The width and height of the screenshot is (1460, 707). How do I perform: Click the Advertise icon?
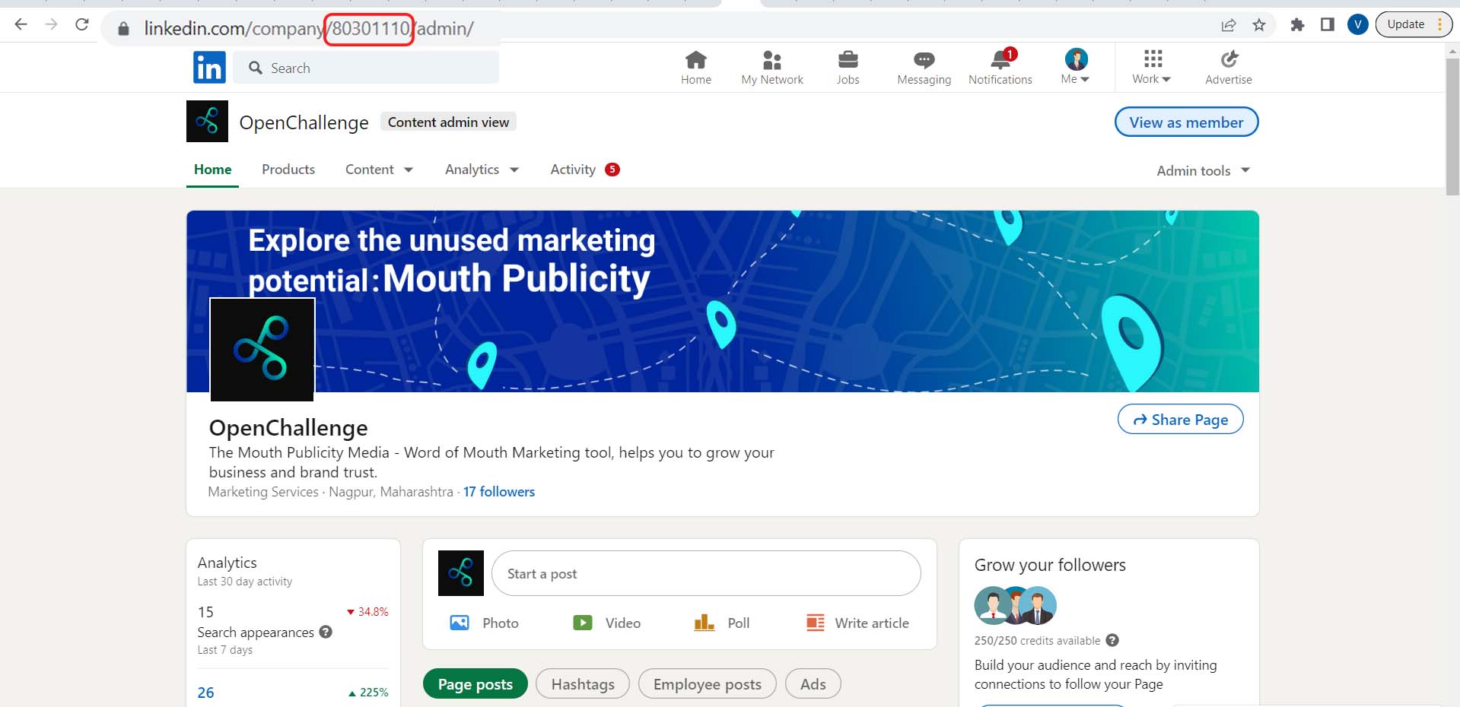(x=1229, y=68)
